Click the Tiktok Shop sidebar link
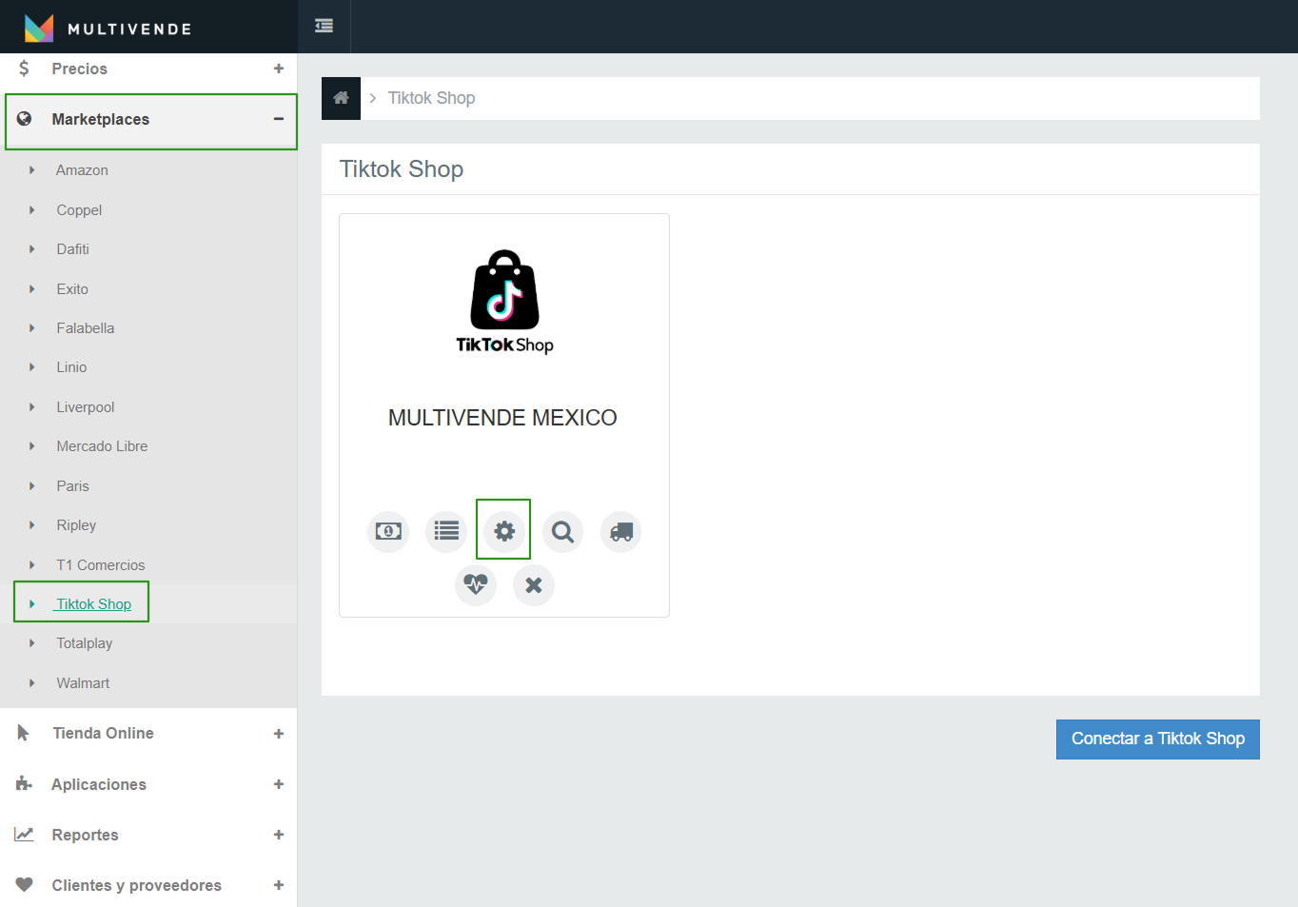This screenshot has width=1298, height=907. (x=93, y=604)
